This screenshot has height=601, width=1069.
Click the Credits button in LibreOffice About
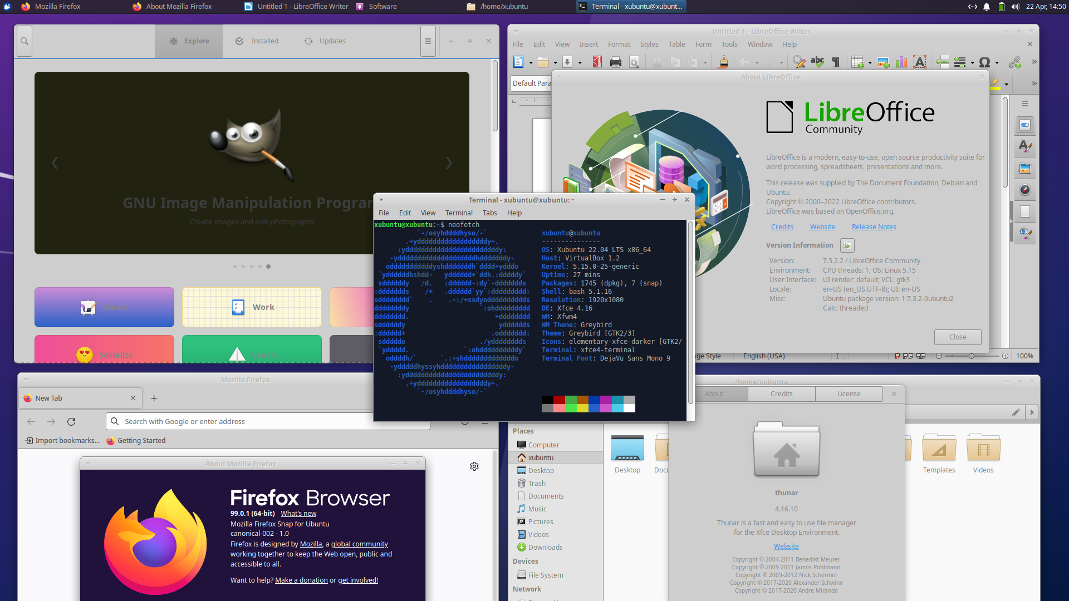point(782,226)
